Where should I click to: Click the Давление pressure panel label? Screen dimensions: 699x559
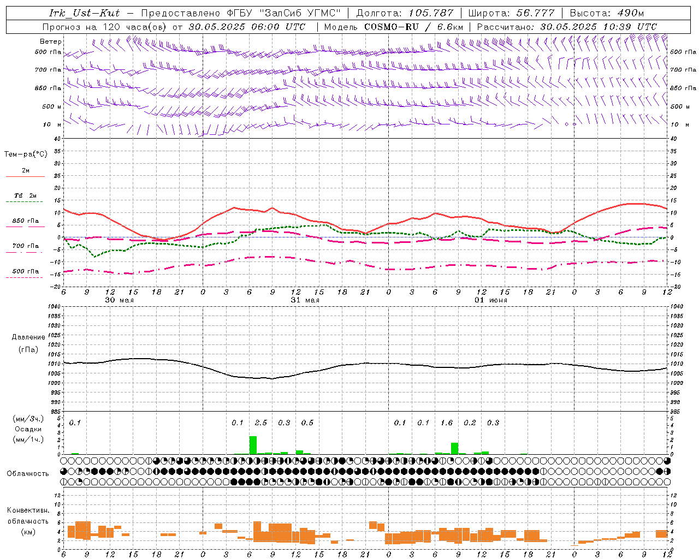tap(28, 337)
